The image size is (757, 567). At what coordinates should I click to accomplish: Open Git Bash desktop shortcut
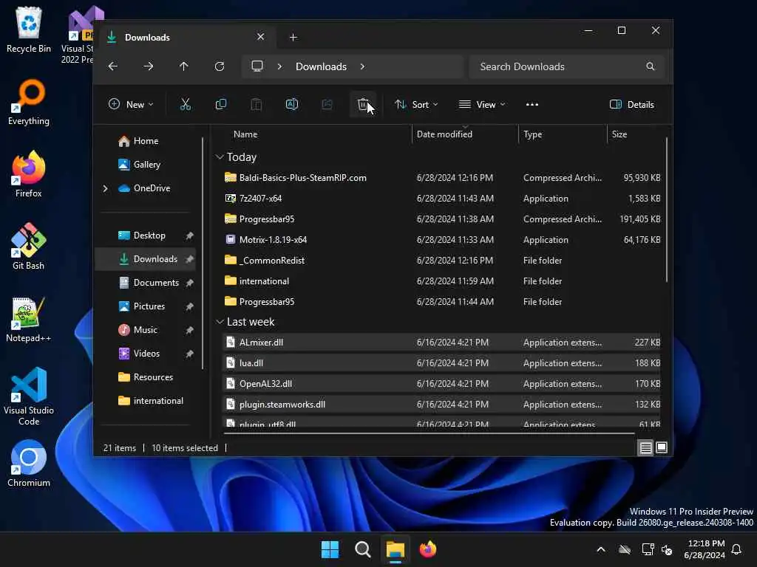[x=29, y=247]
